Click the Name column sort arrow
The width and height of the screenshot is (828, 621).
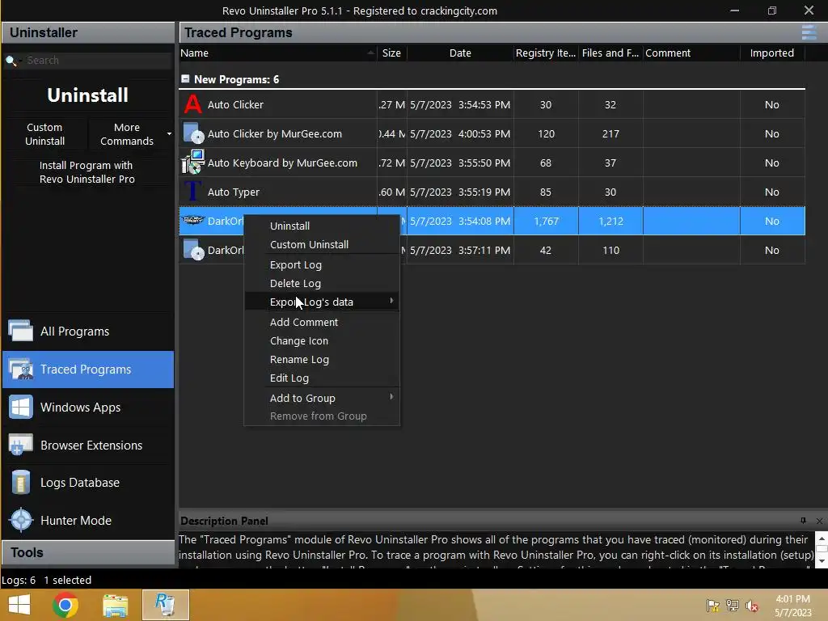tap(370, 53)
